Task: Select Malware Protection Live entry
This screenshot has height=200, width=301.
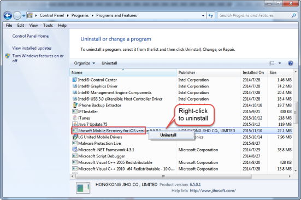Action: [99, 143]
